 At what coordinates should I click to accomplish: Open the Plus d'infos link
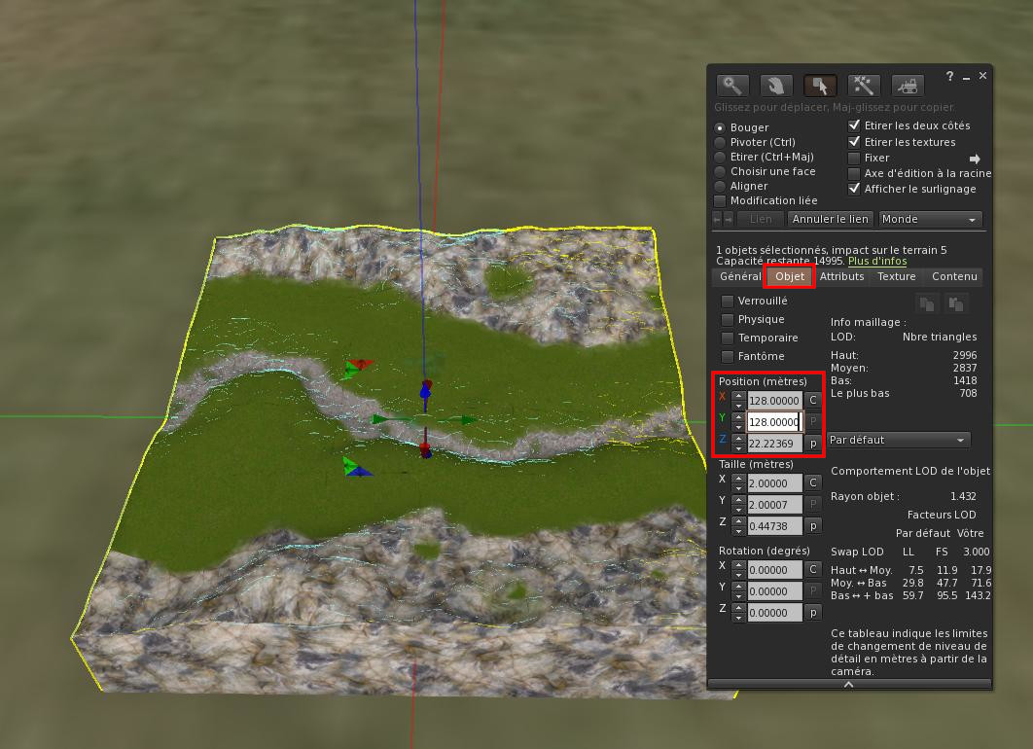click(876, 261)
